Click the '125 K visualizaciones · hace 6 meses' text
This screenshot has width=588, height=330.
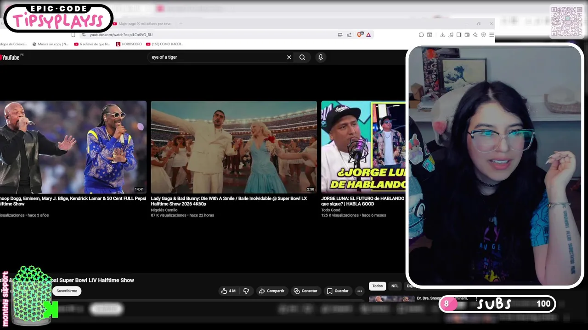[x=354, y=215]
